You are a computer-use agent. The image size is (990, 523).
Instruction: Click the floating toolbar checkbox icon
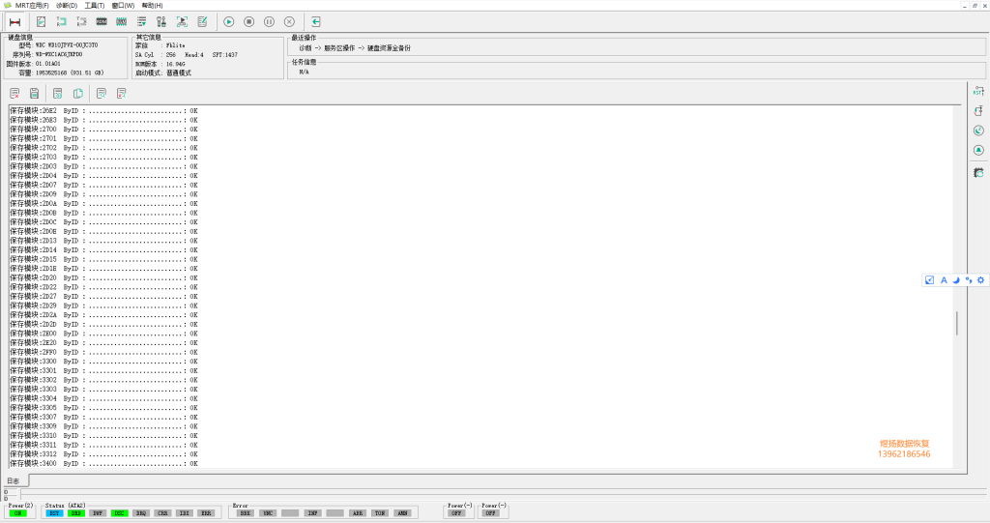click(x=929, y=280)
